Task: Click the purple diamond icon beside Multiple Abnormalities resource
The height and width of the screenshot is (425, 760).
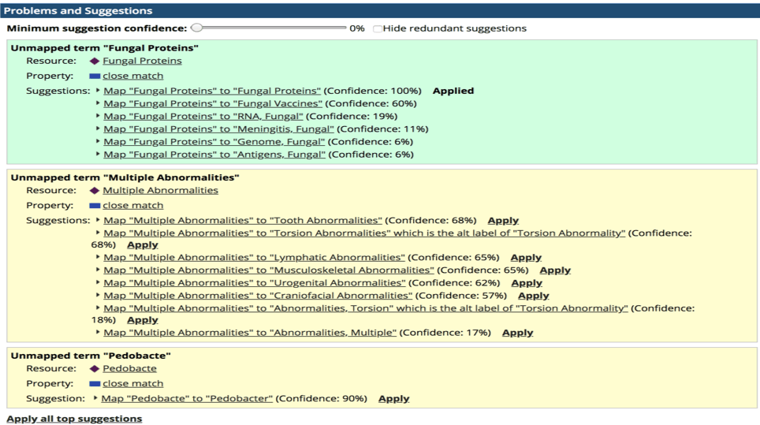Action: pos(95,191)
